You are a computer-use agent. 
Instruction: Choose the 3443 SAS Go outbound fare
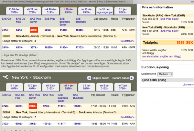coord(6,29)
